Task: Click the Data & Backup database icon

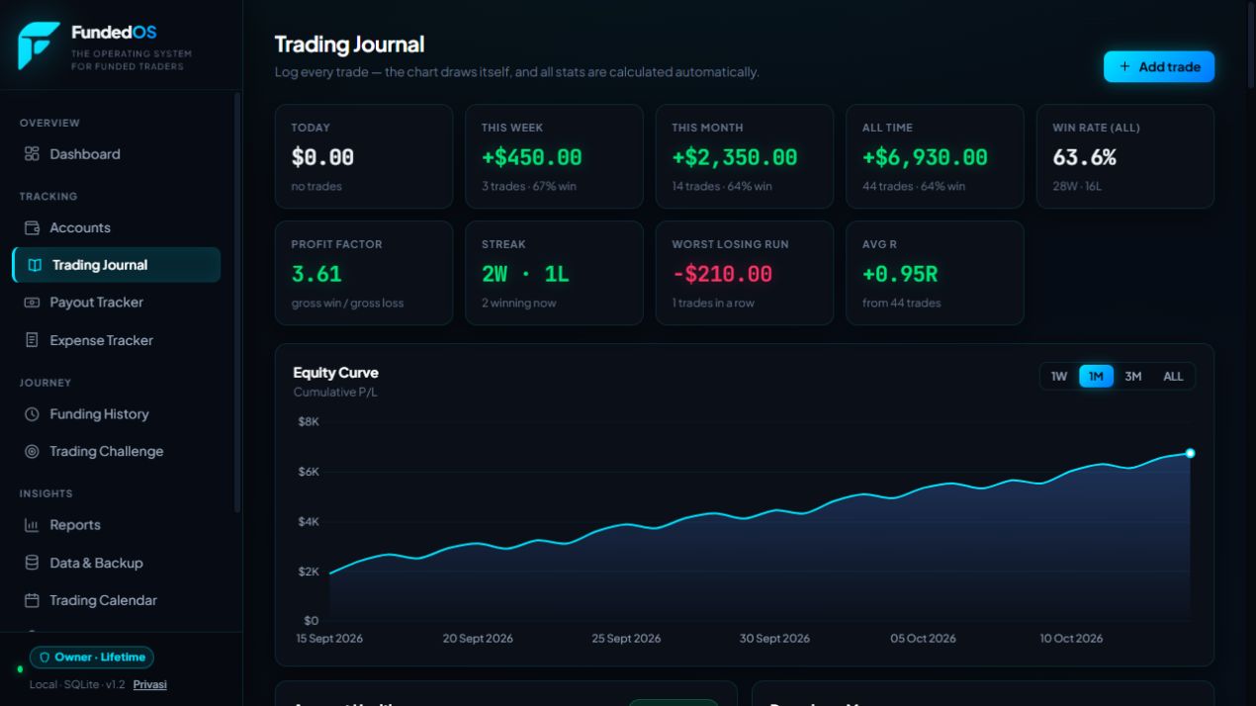Action: coord(32,563)
